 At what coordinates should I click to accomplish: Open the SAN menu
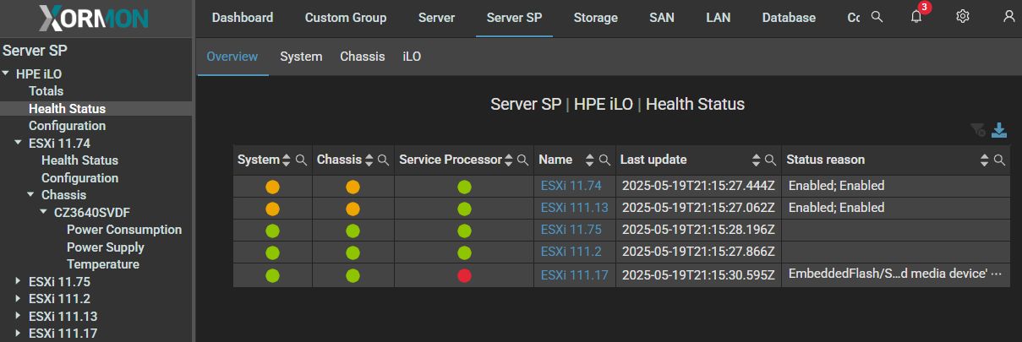tap(662, 17)
